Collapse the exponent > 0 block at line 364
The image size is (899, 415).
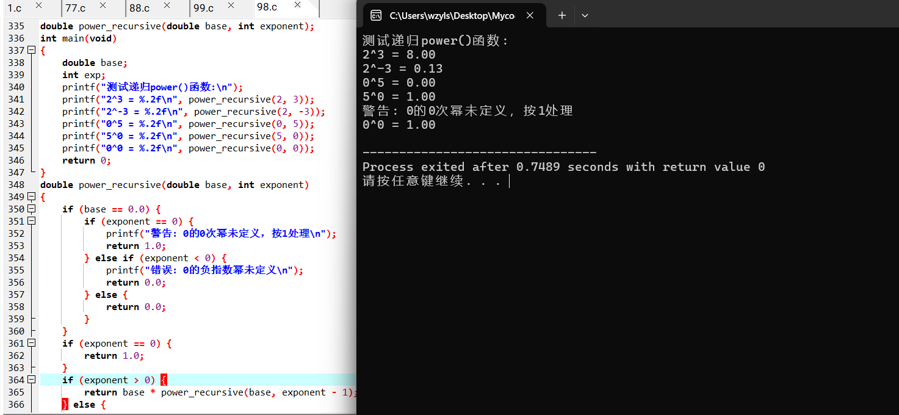pos(32,380)
